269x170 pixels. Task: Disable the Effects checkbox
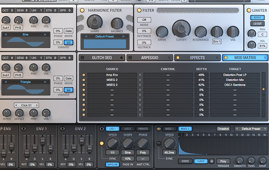click(x=178, y=57)
